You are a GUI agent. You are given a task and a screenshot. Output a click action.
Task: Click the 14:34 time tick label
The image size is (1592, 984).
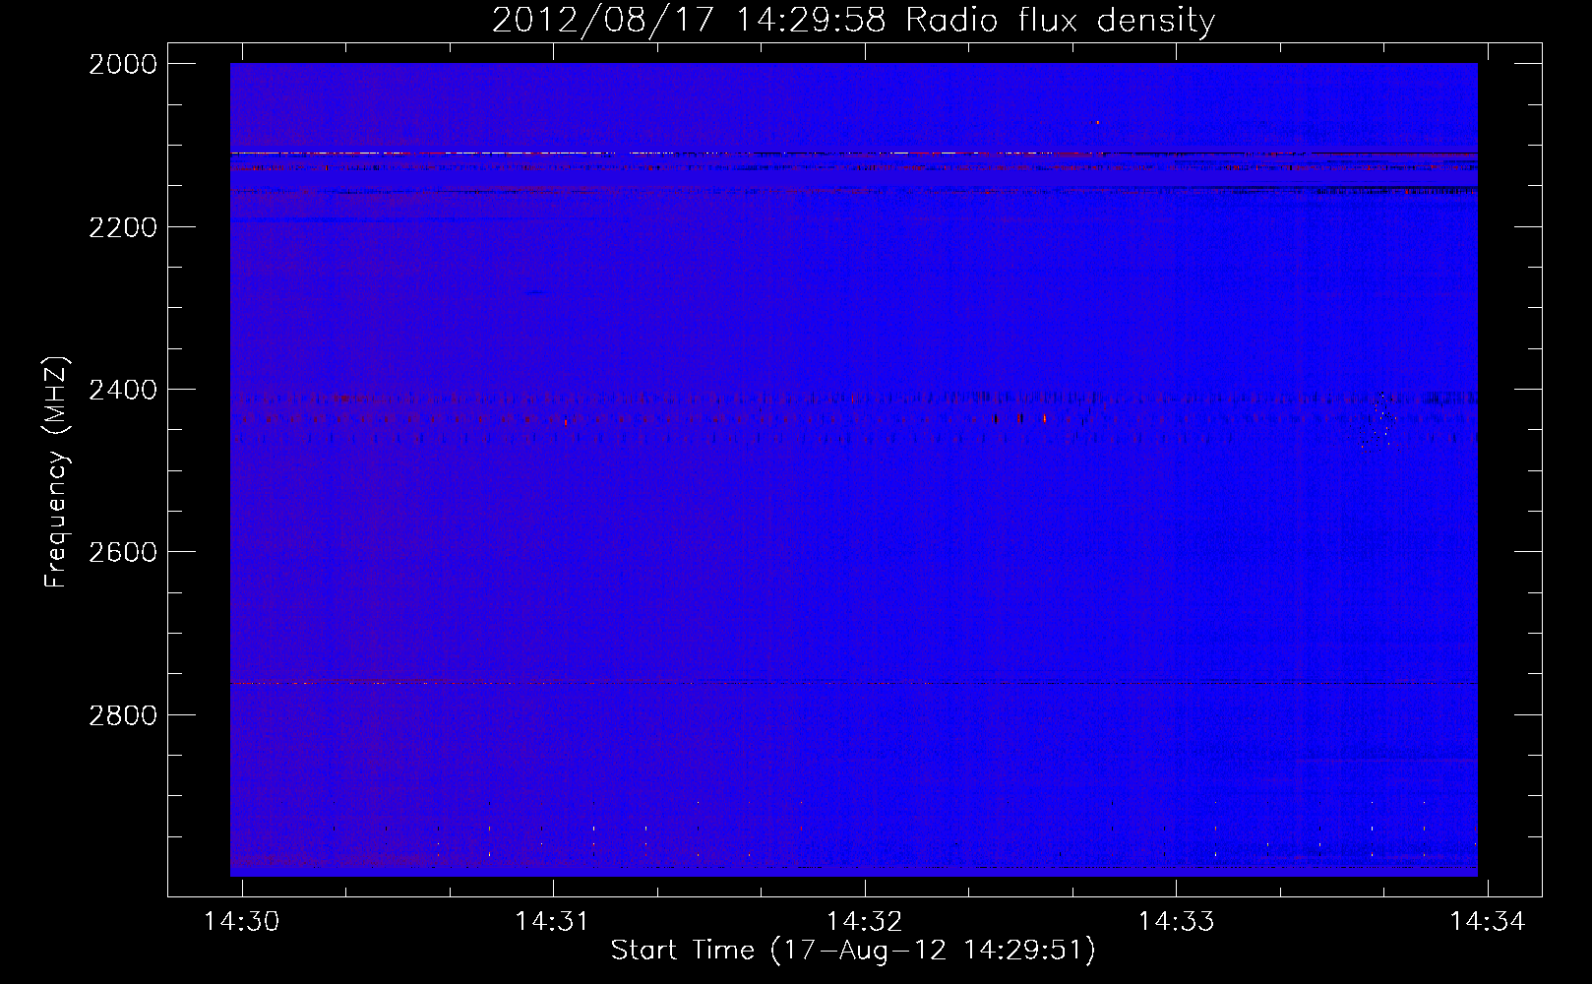click(1488, 921)
